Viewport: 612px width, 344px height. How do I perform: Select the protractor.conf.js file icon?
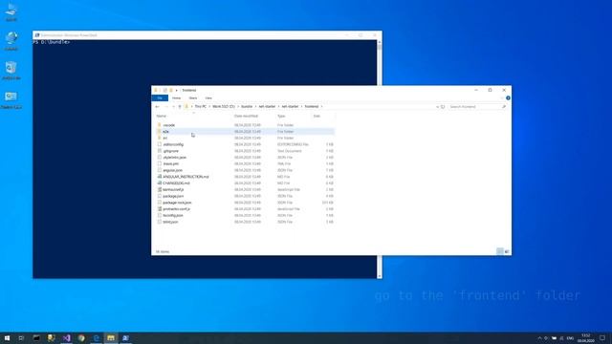click(x=160, y=208)
